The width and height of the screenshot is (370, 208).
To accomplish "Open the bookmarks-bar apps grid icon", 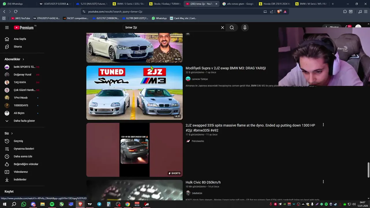I will (x=4, y=18).
